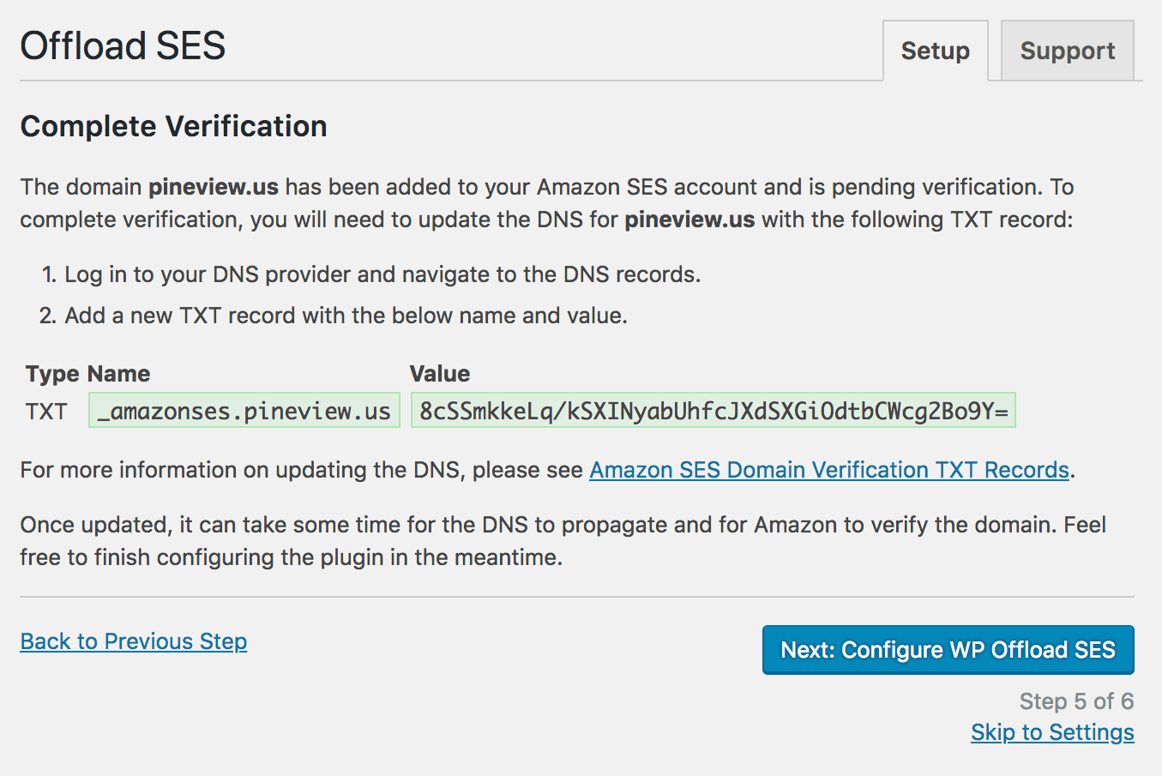Click the Skip to Settings link
Image resolution: width=1162 pixels, height=776 pixels.
coord(1052,732)
